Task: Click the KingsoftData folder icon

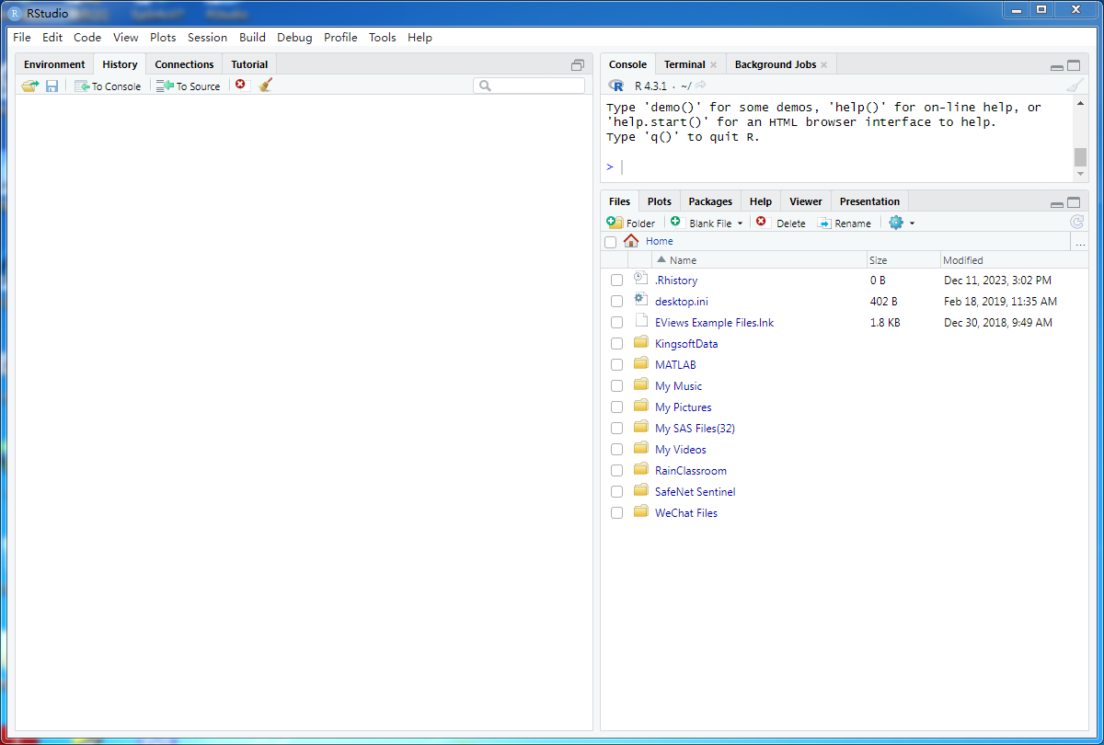Action: [x=641, y=342]
